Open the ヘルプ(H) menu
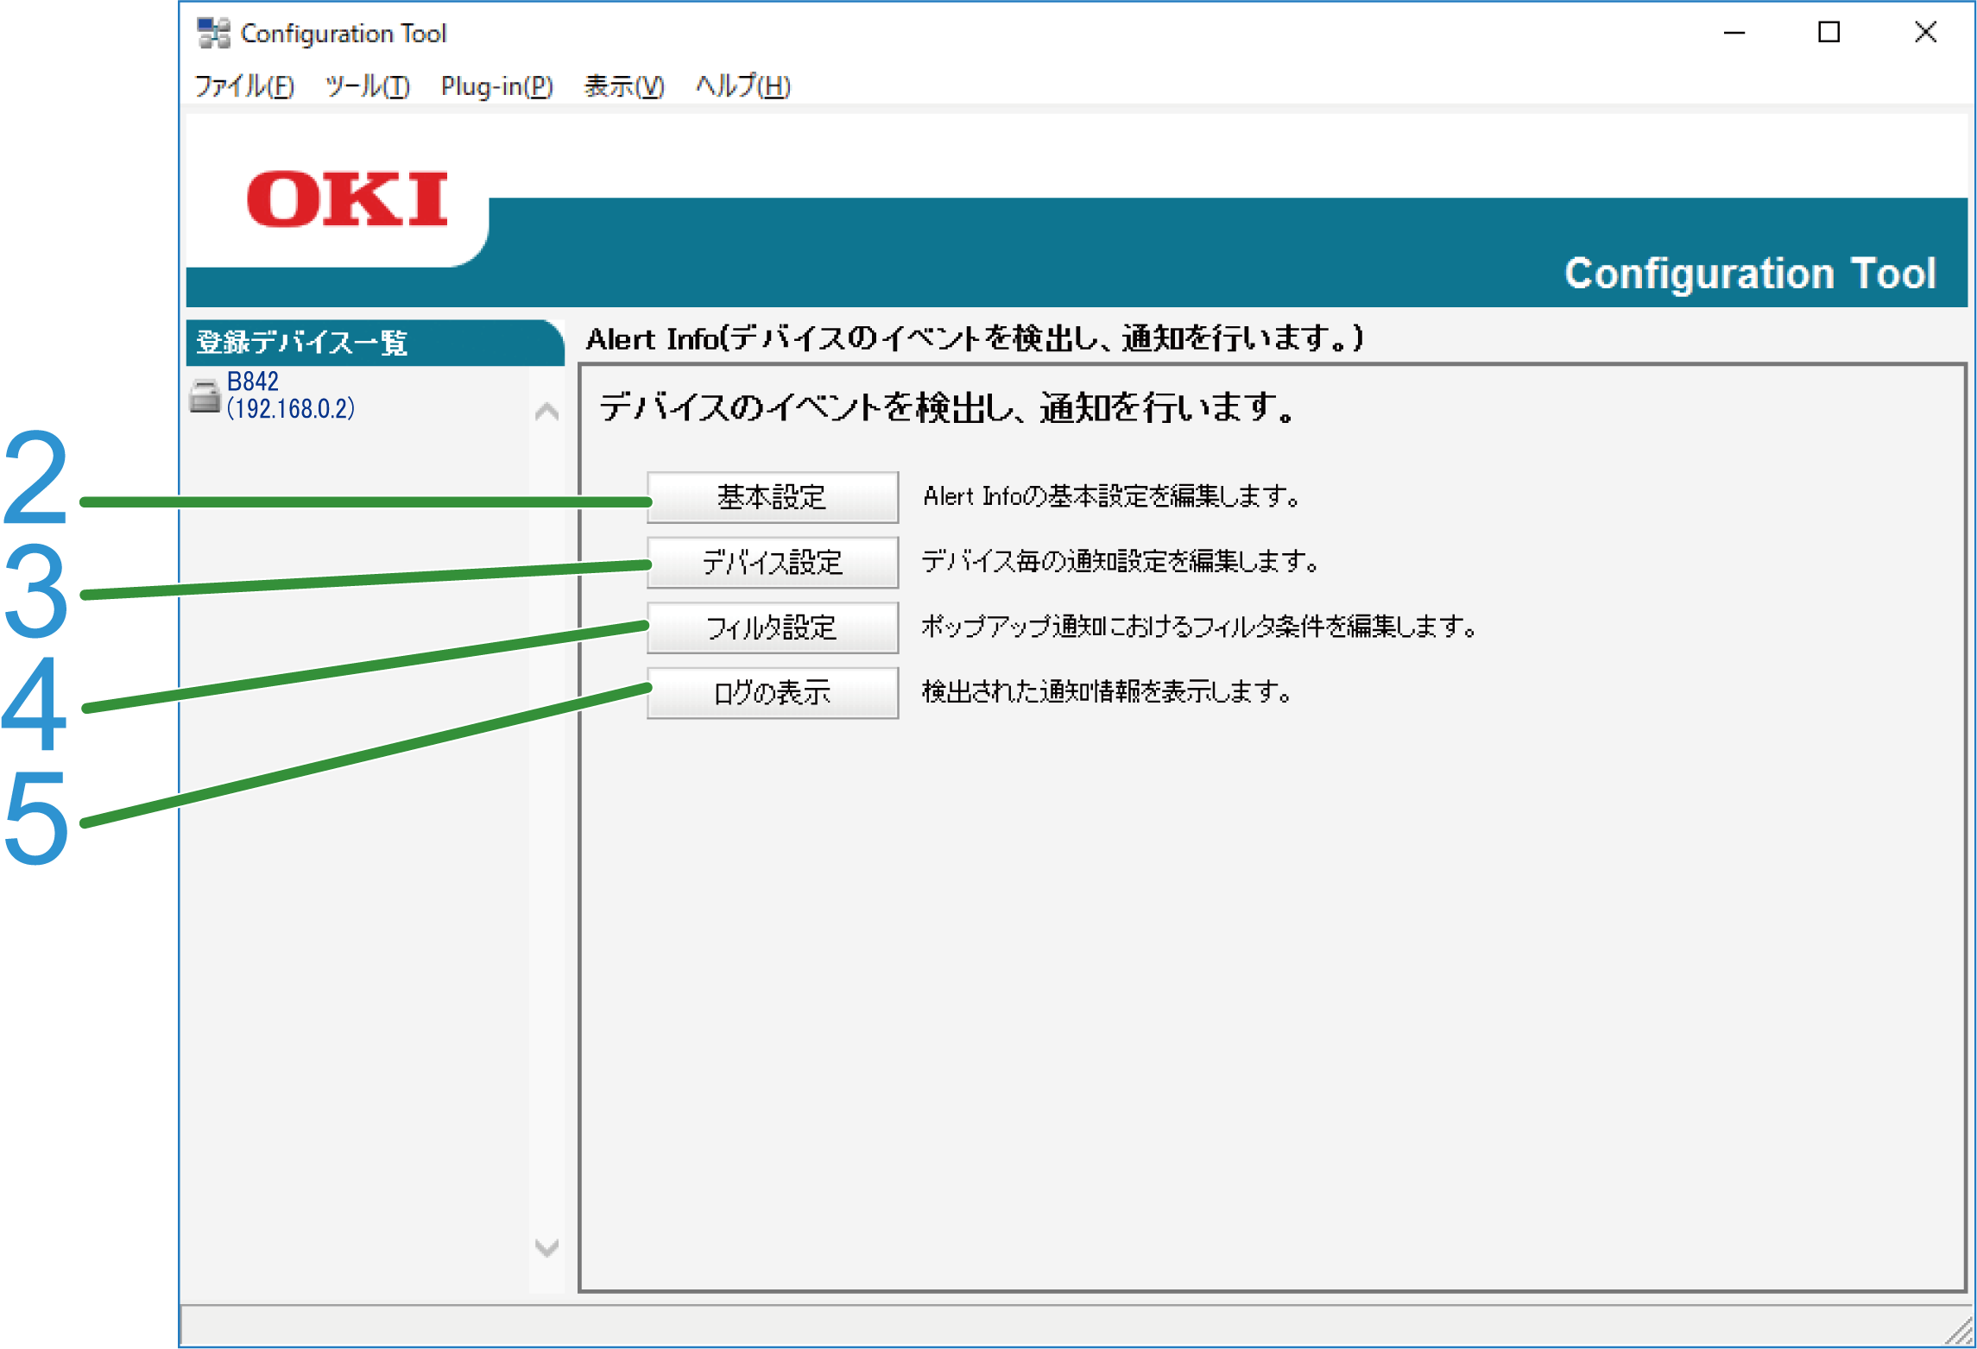 (x=742, y=85)
